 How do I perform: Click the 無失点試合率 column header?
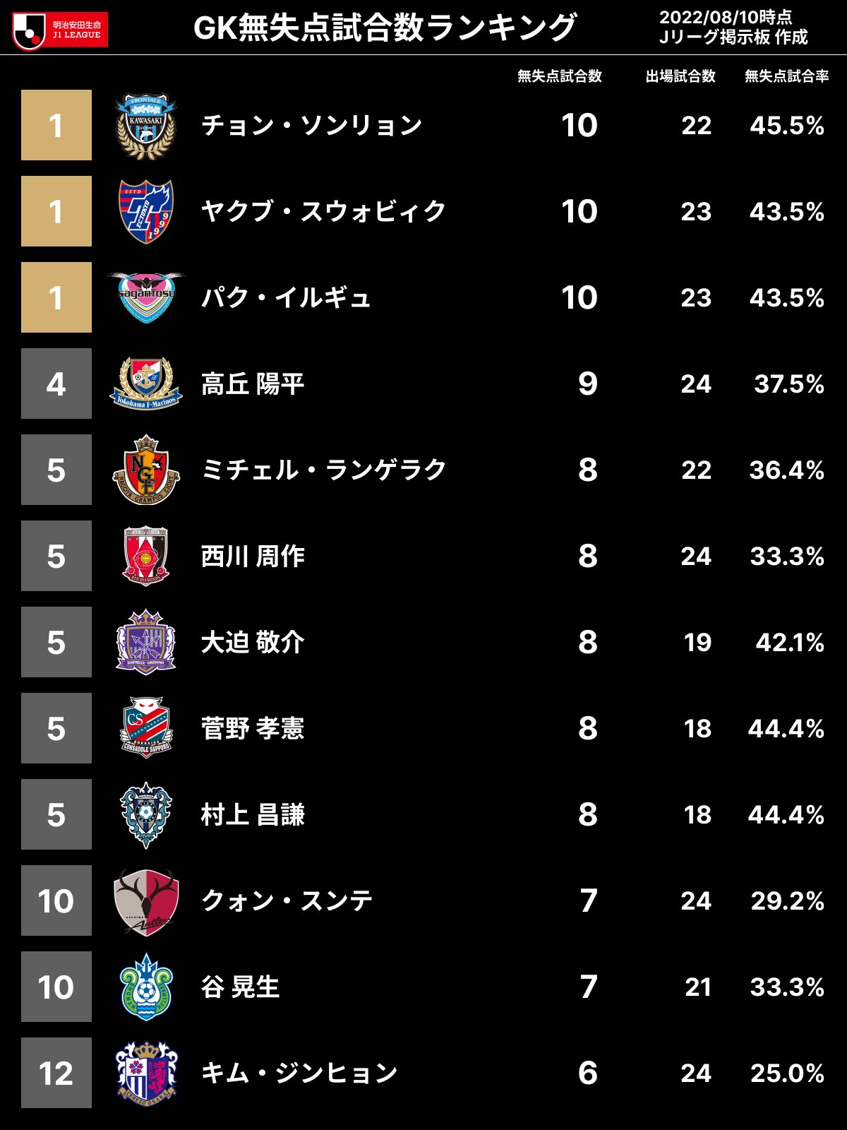point(786,76)
